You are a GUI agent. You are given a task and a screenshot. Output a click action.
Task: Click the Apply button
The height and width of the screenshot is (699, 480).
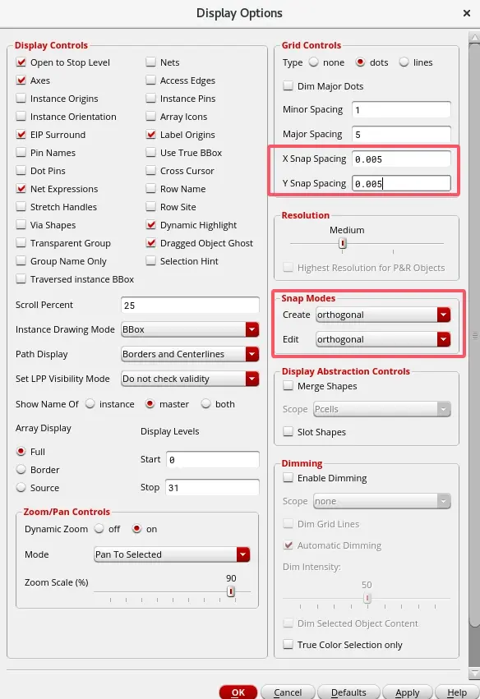(x=408, y=692)
